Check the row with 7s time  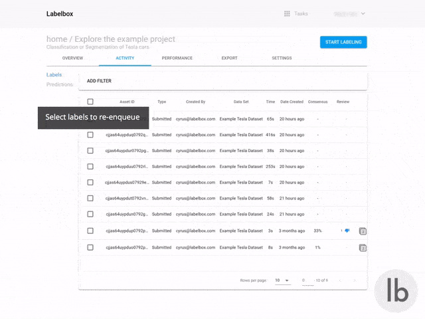pos(90,182)
